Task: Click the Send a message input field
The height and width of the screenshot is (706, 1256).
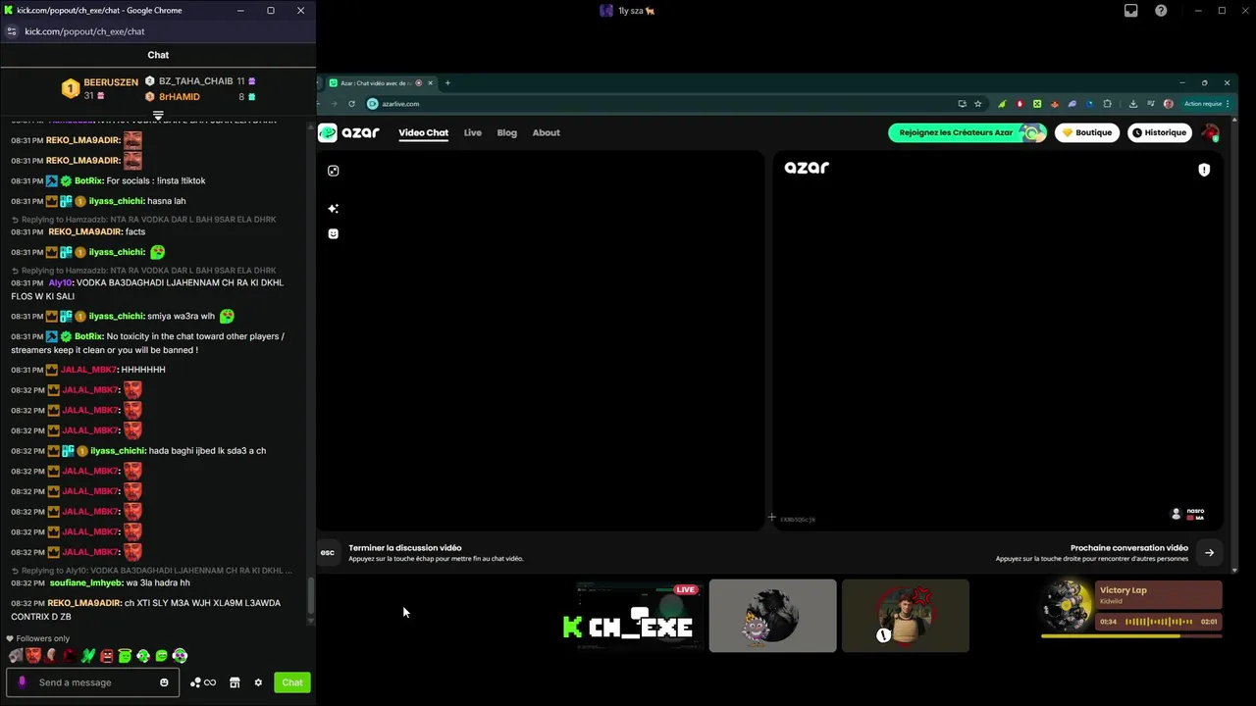Action: coord(93,682)
